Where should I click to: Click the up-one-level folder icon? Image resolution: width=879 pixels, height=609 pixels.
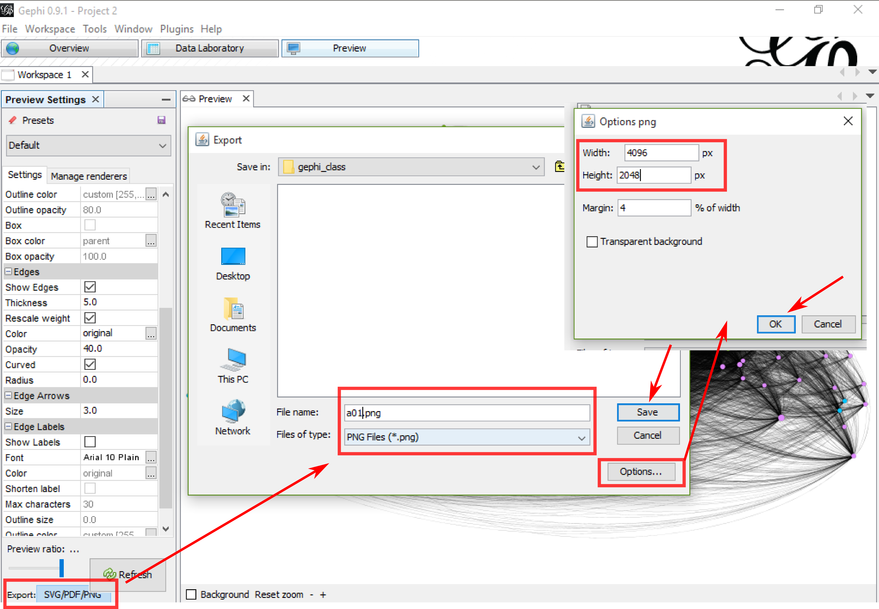(x=559, y=167)
